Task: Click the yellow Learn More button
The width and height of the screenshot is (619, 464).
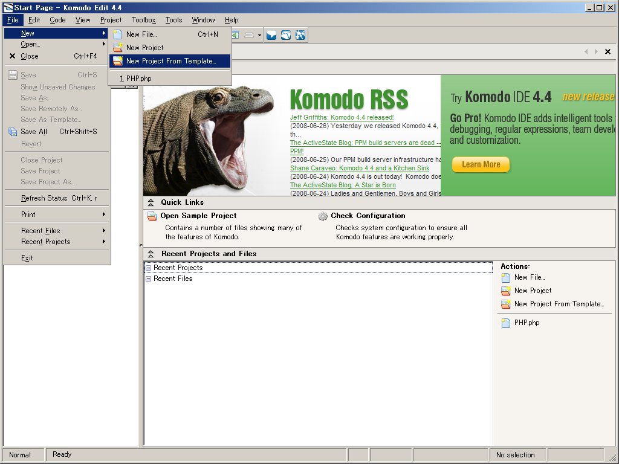Action: coord(481,164)
